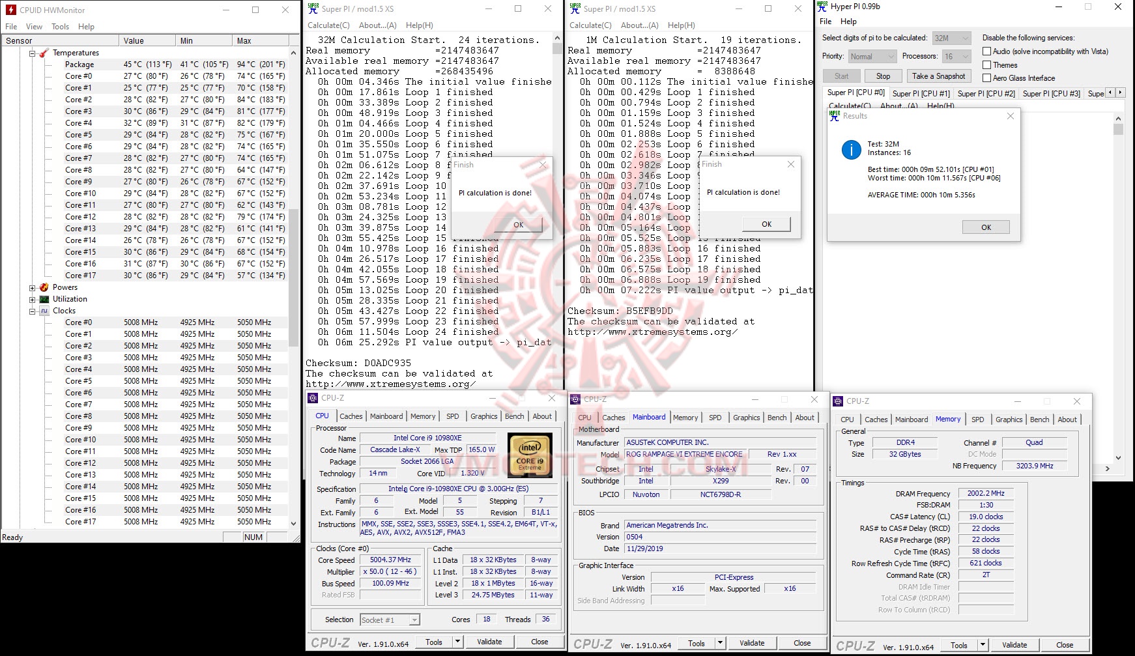
Task: Click the ROG RAMPAGE VI EXTREME ENCORE model field
Action: click(x=684, y=455)
